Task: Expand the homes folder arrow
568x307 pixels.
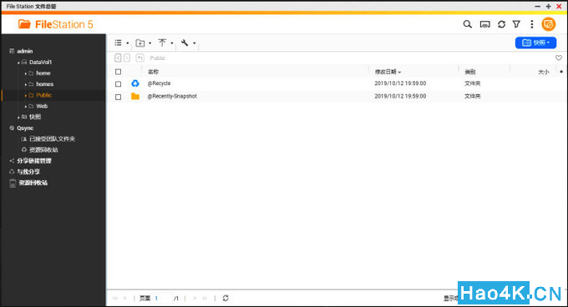Action: 26,84
